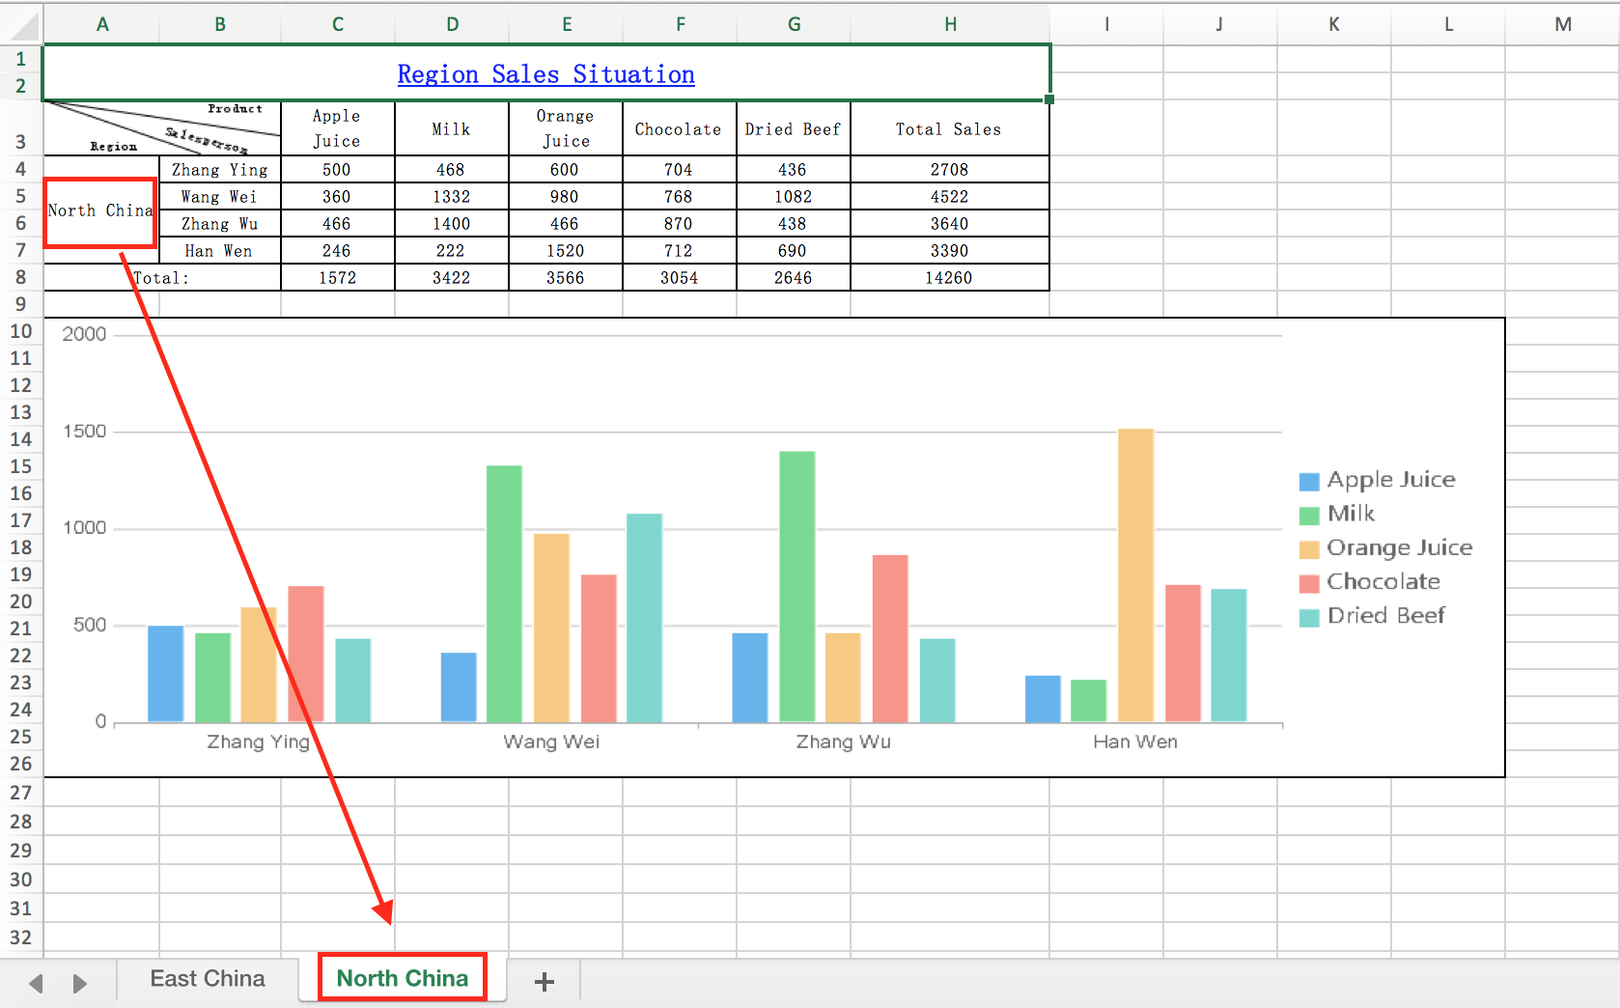Select the Orange Juice legend marker
Viewport: 1620px width, 1008px height.
pyautogui.click(x=1308, y=546)
